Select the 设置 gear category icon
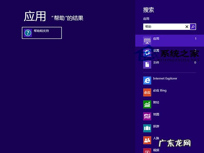The width and height of the screenshot is (204, 153). 147,53
